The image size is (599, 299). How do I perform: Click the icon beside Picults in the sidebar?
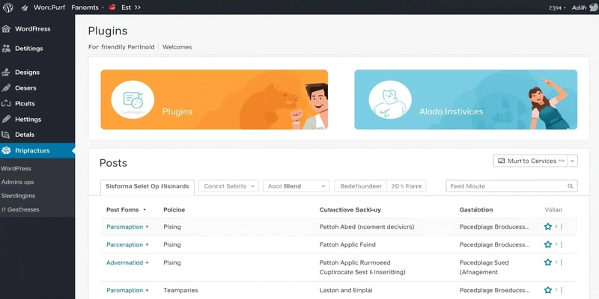point(6,103)
